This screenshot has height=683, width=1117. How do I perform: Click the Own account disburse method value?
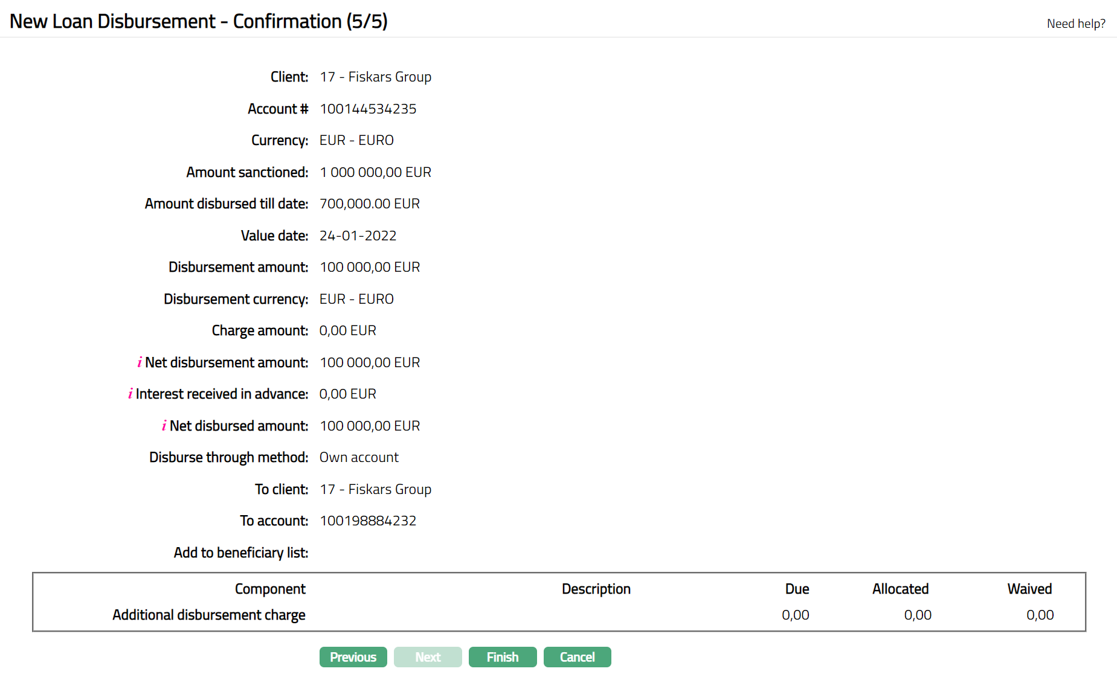359,457
